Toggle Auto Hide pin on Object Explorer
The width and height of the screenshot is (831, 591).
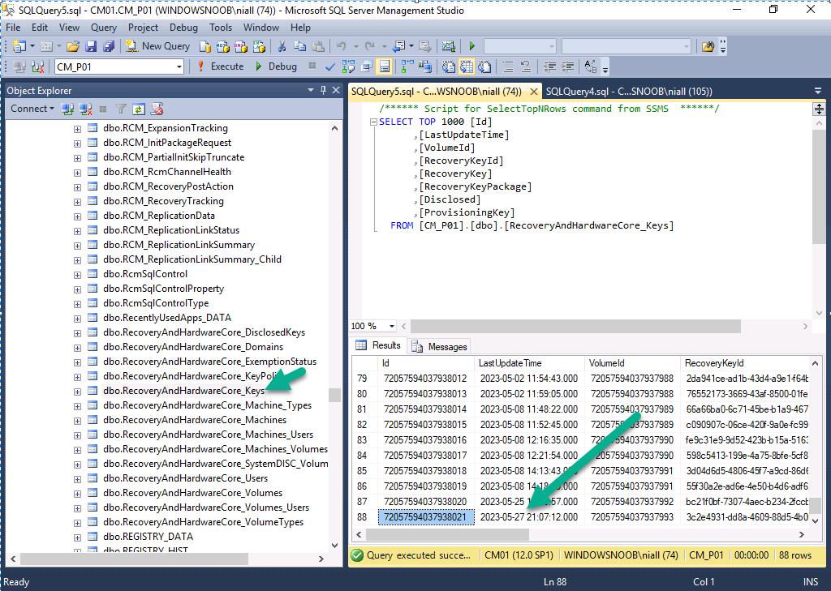pos(323,91)
